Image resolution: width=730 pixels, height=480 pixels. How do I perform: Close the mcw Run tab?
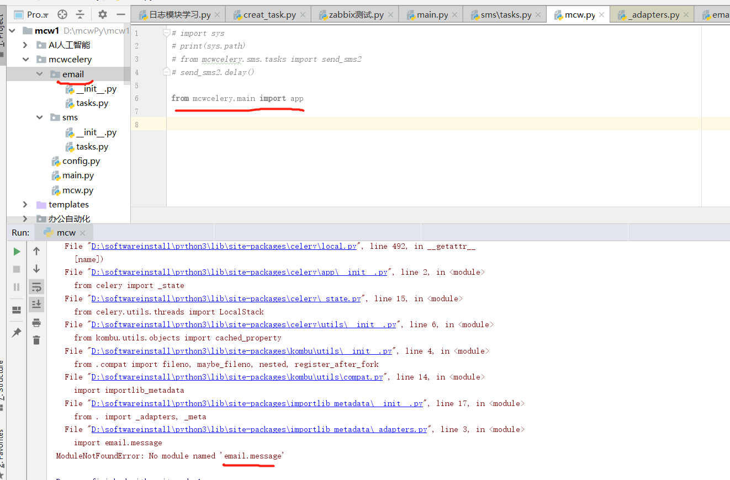pos(82,233)
